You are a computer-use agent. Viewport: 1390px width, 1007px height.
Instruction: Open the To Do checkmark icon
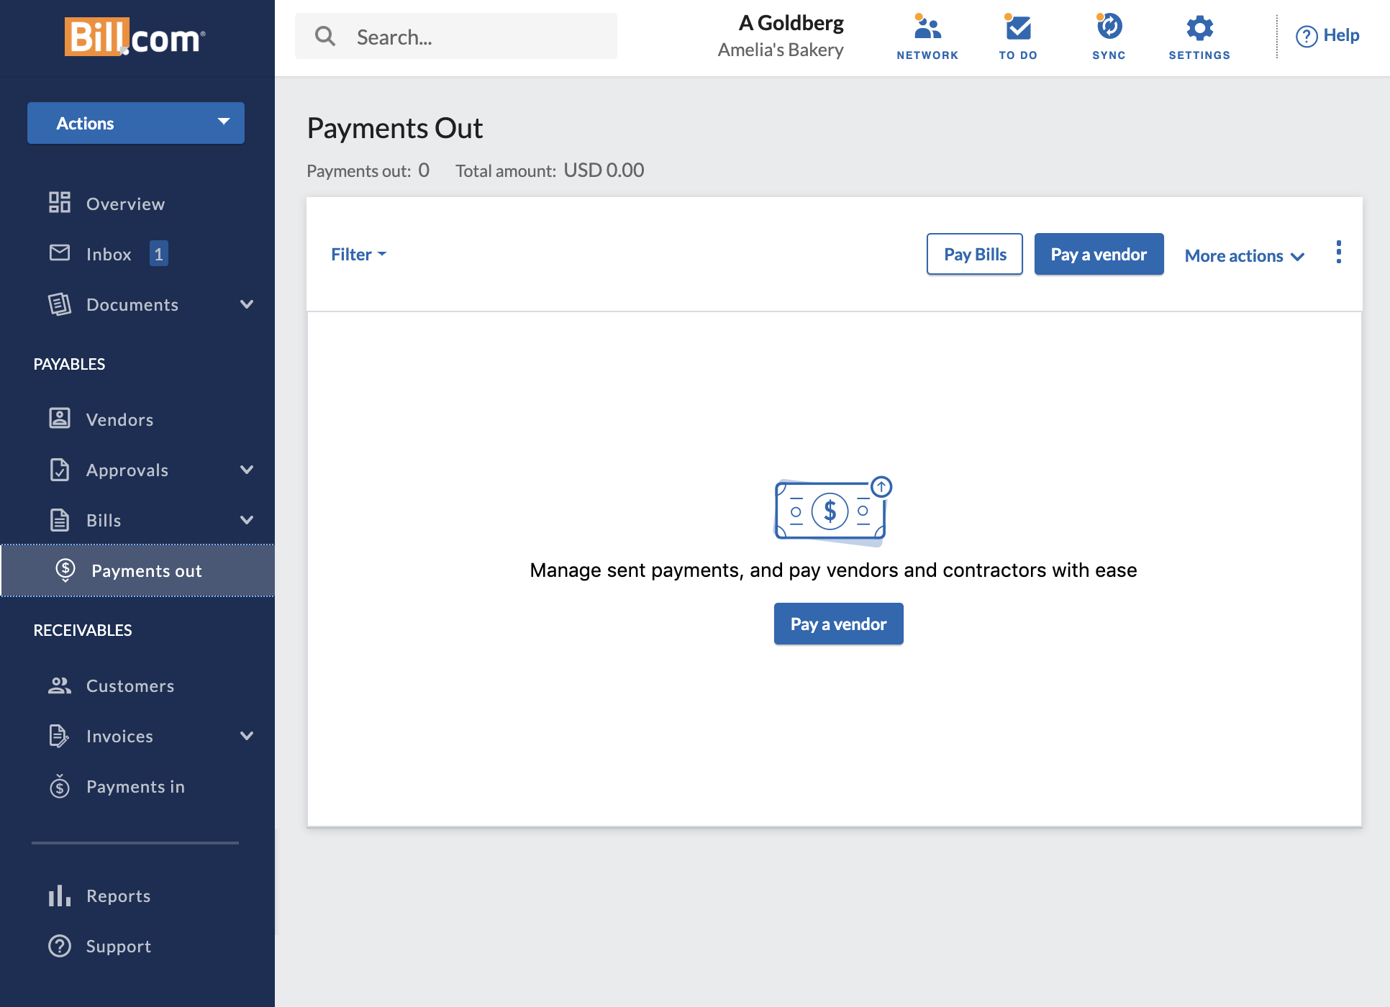click(1018, 27)
